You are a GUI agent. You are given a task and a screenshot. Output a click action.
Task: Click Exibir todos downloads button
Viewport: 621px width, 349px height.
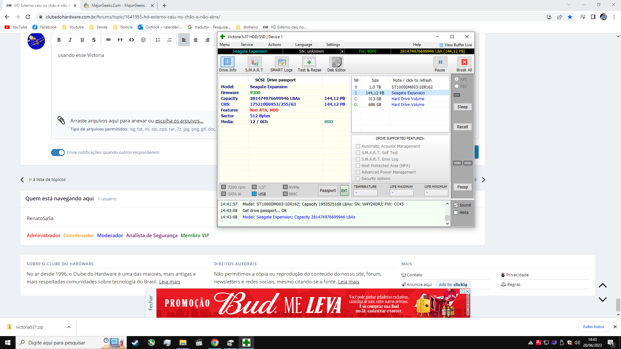pos(594,327)
